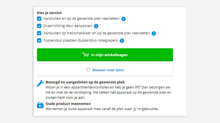The height and width of the screenshot is (123, 220).
Task: Open info icon next to Draairichting deur aanpassen
Action: (96, 26)
